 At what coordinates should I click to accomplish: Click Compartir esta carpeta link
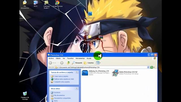(x=62, y=82)
